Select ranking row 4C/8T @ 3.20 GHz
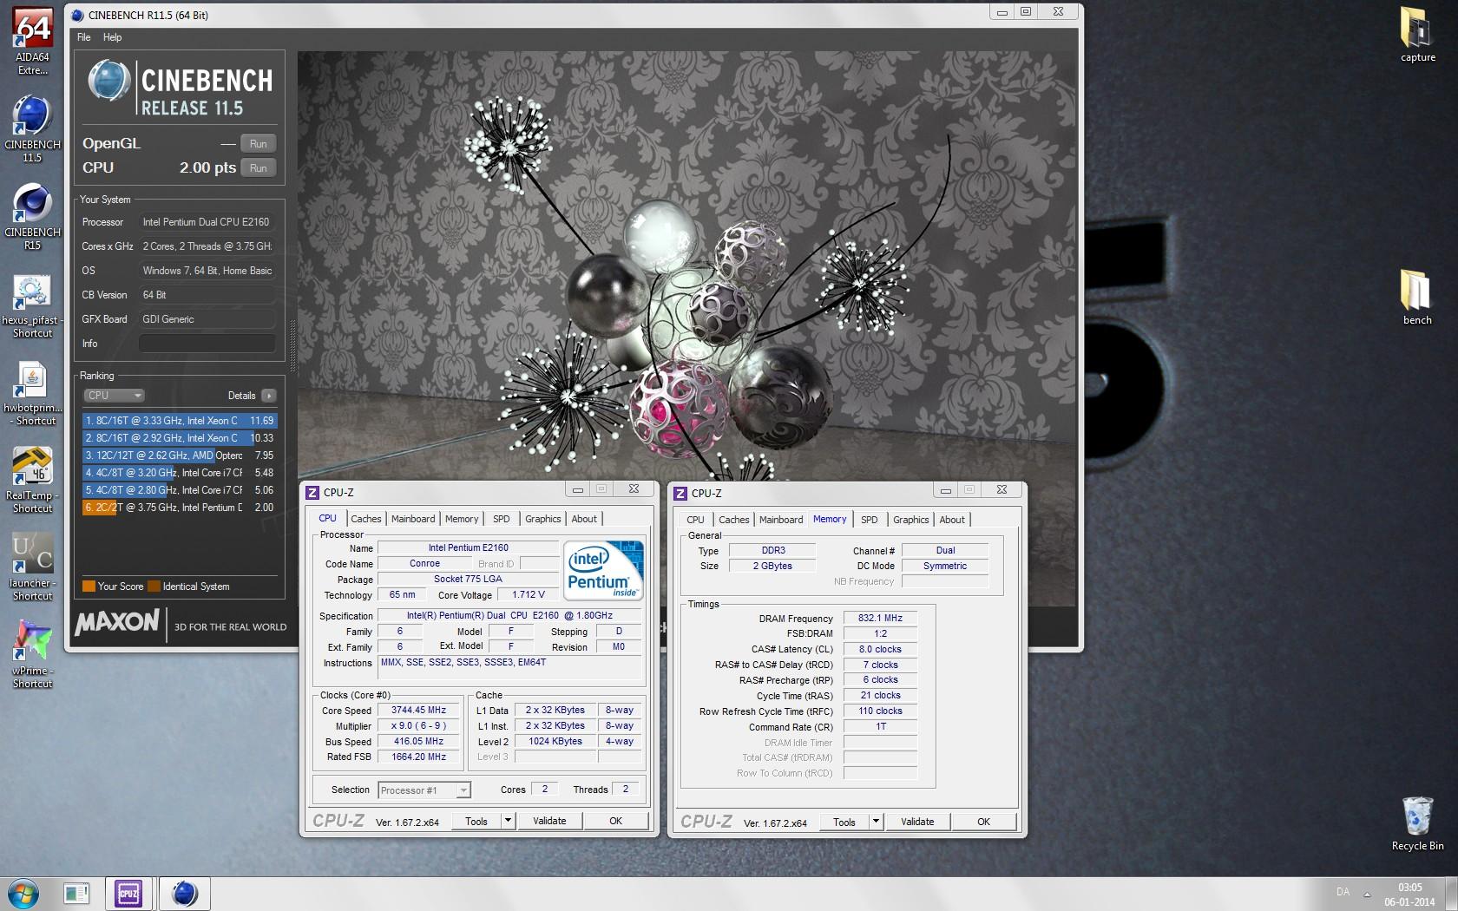The height and width of the screenshot is (911, 1458). 180,473
